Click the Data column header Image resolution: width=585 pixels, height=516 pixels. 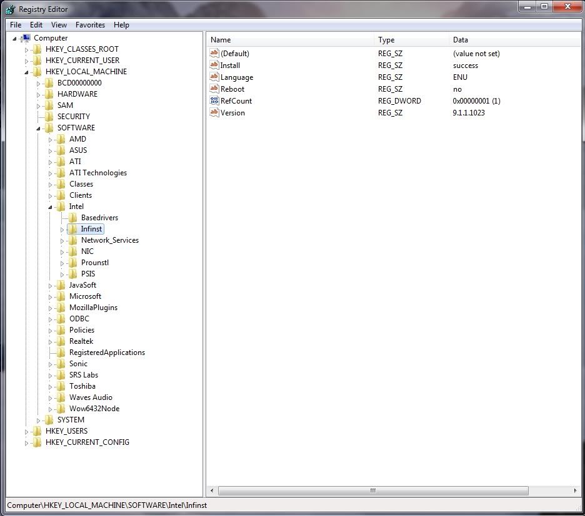(515, 39)
